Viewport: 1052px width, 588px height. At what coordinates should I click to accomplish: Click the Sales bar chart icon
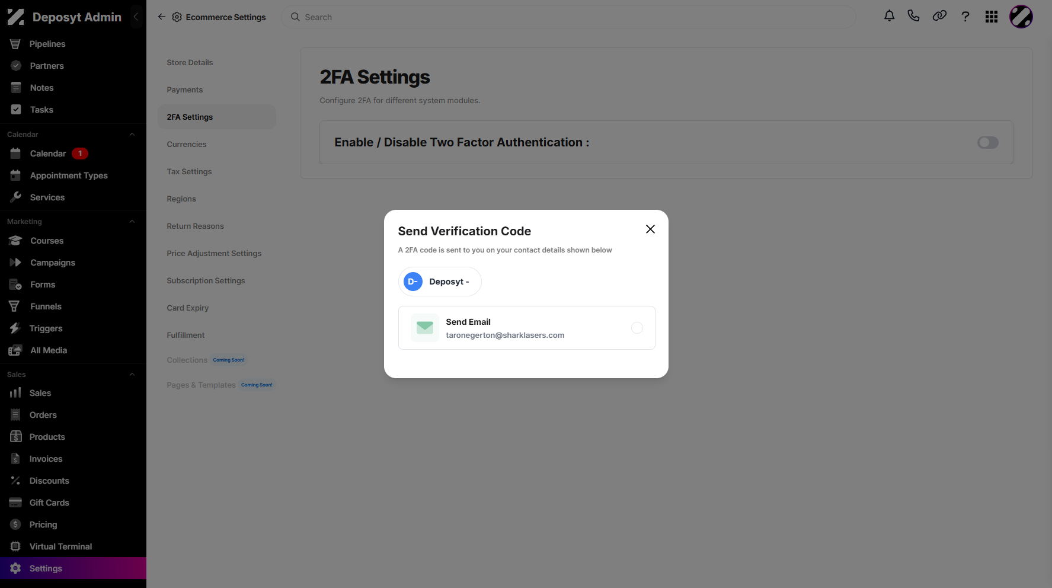click(15, 393)
